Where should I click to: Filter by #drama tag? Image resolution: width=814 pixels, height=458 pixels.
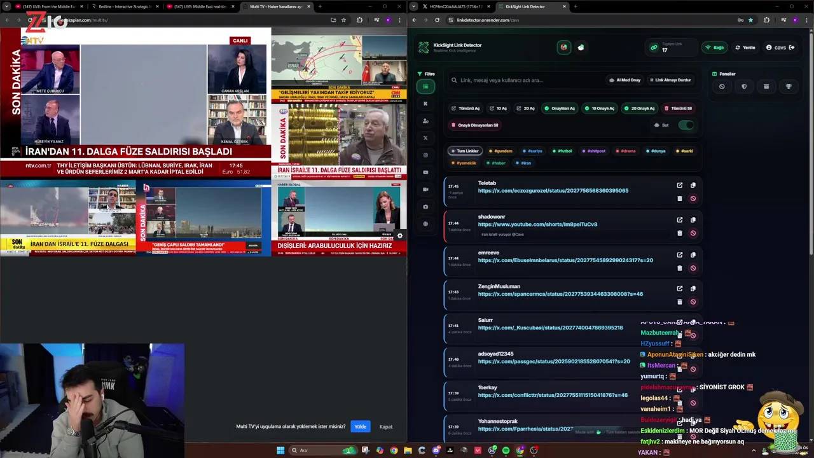pos(626,151)
